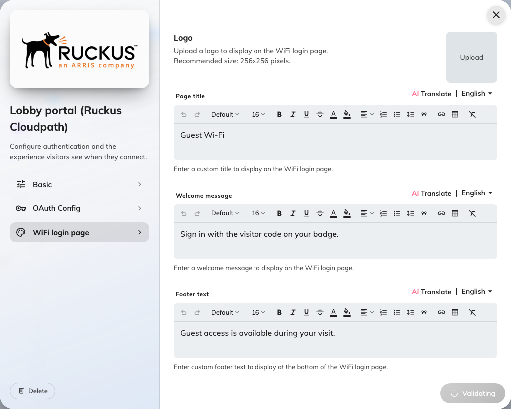Open English language dropdown for Page title
Image resolution: width=511 pixels, height=409 pixels.
[x=477, y=93]
